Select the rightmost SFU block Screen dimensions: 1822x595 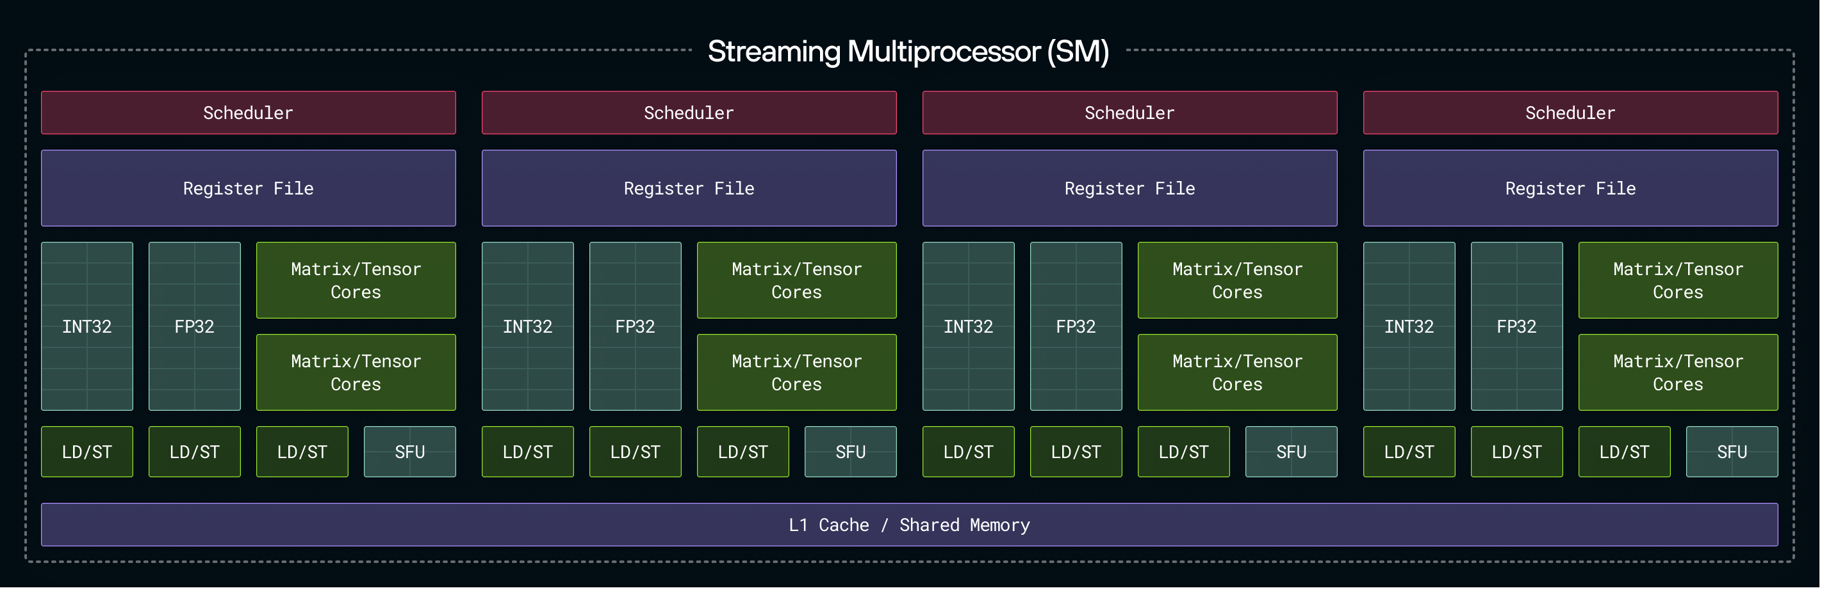point(1732,452)
